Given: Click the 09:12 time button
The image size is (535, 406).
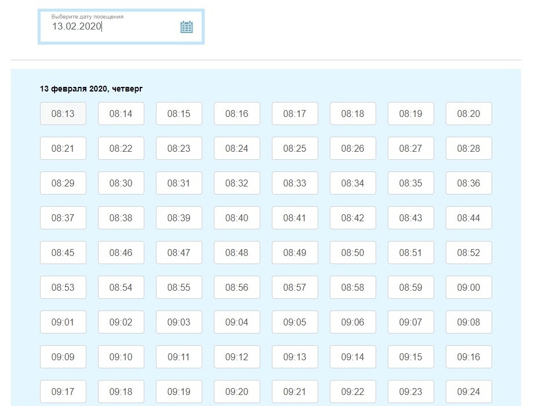Looking at the screenshot, I should click(x=237, y=357).
